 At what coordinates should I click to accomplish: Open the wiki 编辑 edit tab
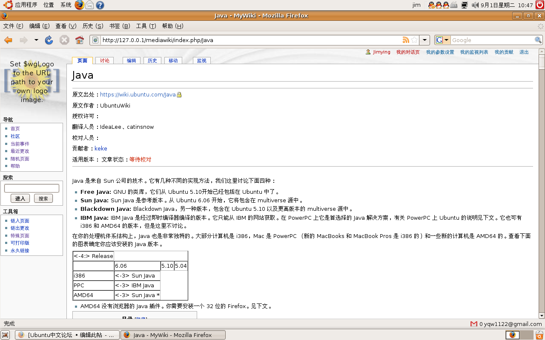132,60
